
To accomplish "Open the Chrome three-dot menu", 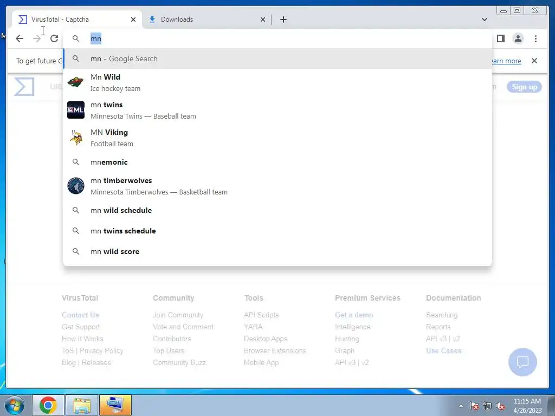I will pyautogui.click(x=535, y=38).
